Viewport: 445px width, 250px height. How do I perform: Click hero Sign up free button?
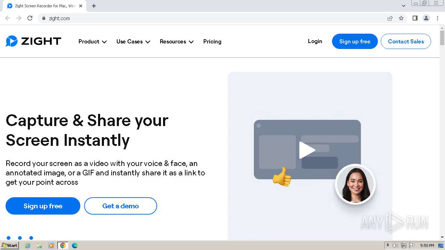point(43,206)
